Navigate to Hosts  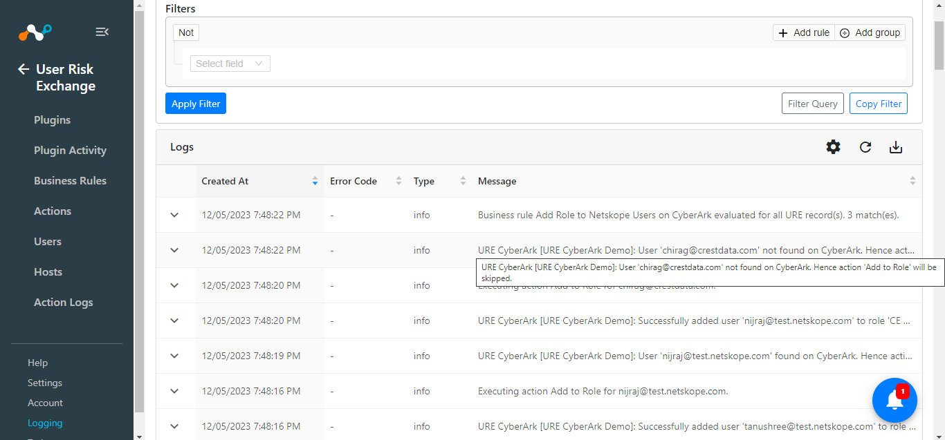pos(48,271)
